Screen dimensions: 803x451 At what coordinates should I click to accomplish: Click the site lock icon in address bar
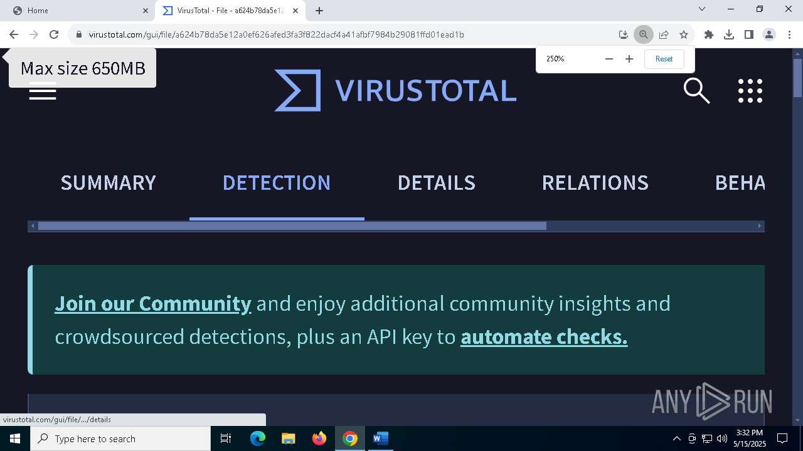[79, 34]
